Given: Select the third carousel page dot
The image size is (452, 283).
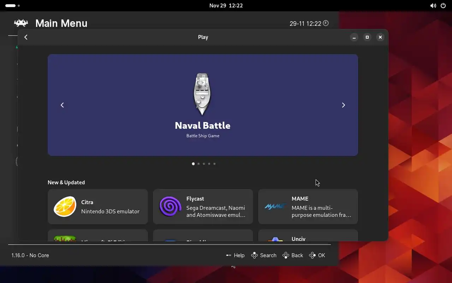Looking at the screenshot, I should 204,164.
